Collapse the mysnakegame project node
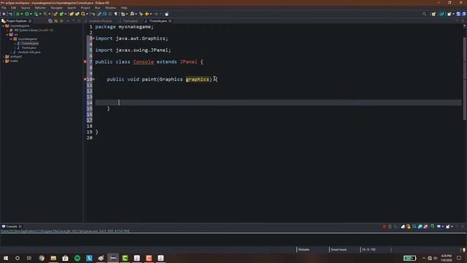 click(x=4, y=26)
